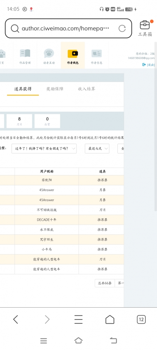Switch to the 道具获得 tab

(x=23, y=89)
